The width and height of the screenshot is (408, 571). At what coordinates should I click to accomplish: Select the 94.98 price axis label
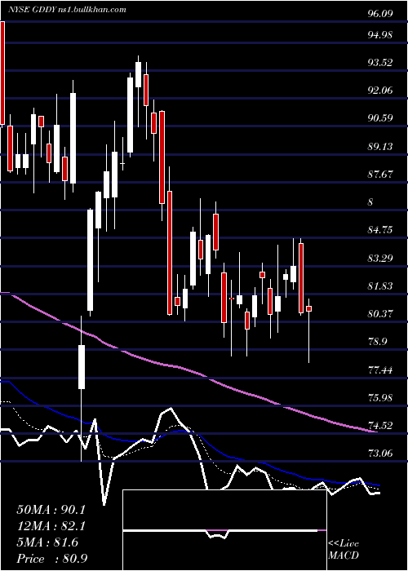[x=380, y=35]
